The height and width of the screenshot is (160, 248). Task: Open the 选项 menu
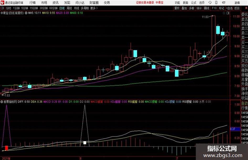point(202,3)
